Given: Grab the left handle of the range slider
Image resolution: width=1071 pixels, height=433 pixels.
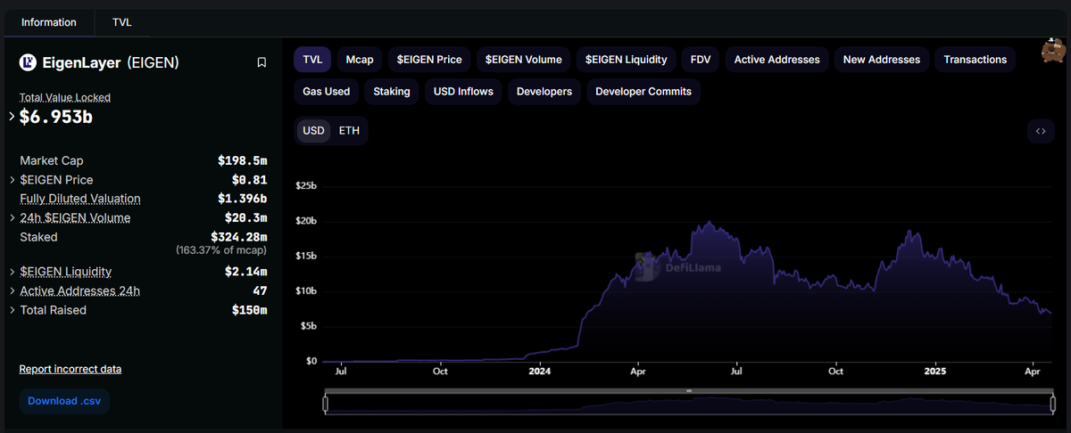Looking at the screenshot, I should (x=326, y=404).
